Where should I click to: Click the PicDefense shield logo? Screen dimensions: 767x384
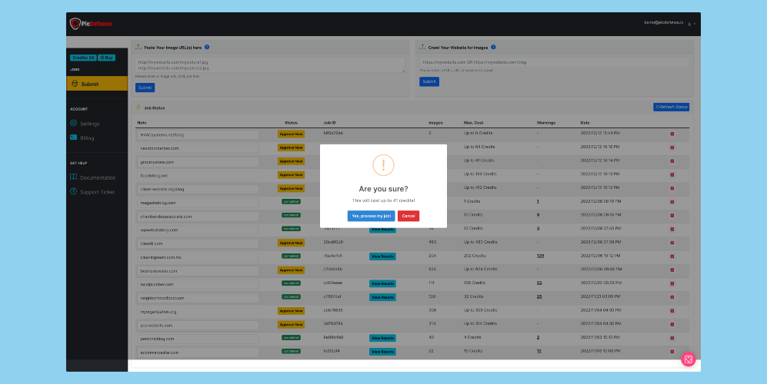(x=75, y=24)
